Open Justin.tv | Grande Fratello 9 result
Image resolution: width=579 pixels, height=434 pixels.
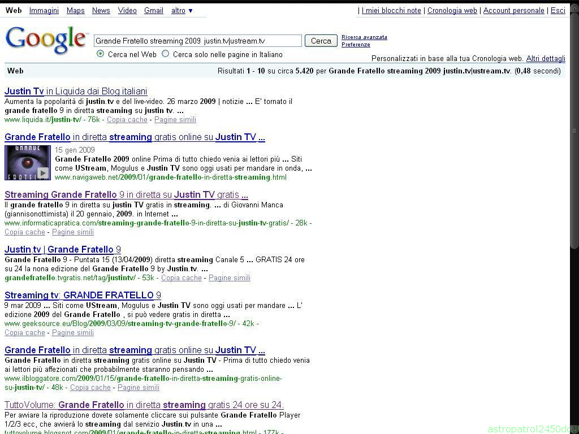coord(63,249)
